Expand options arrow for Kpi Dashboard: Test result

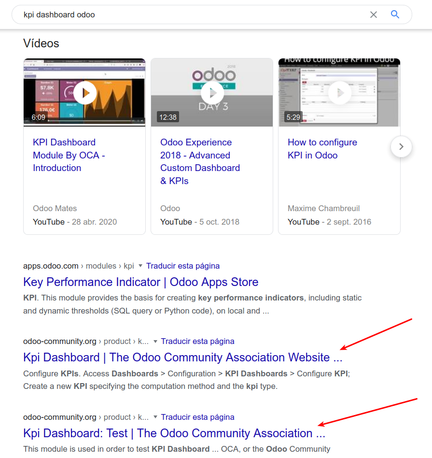tap(155, 417)
